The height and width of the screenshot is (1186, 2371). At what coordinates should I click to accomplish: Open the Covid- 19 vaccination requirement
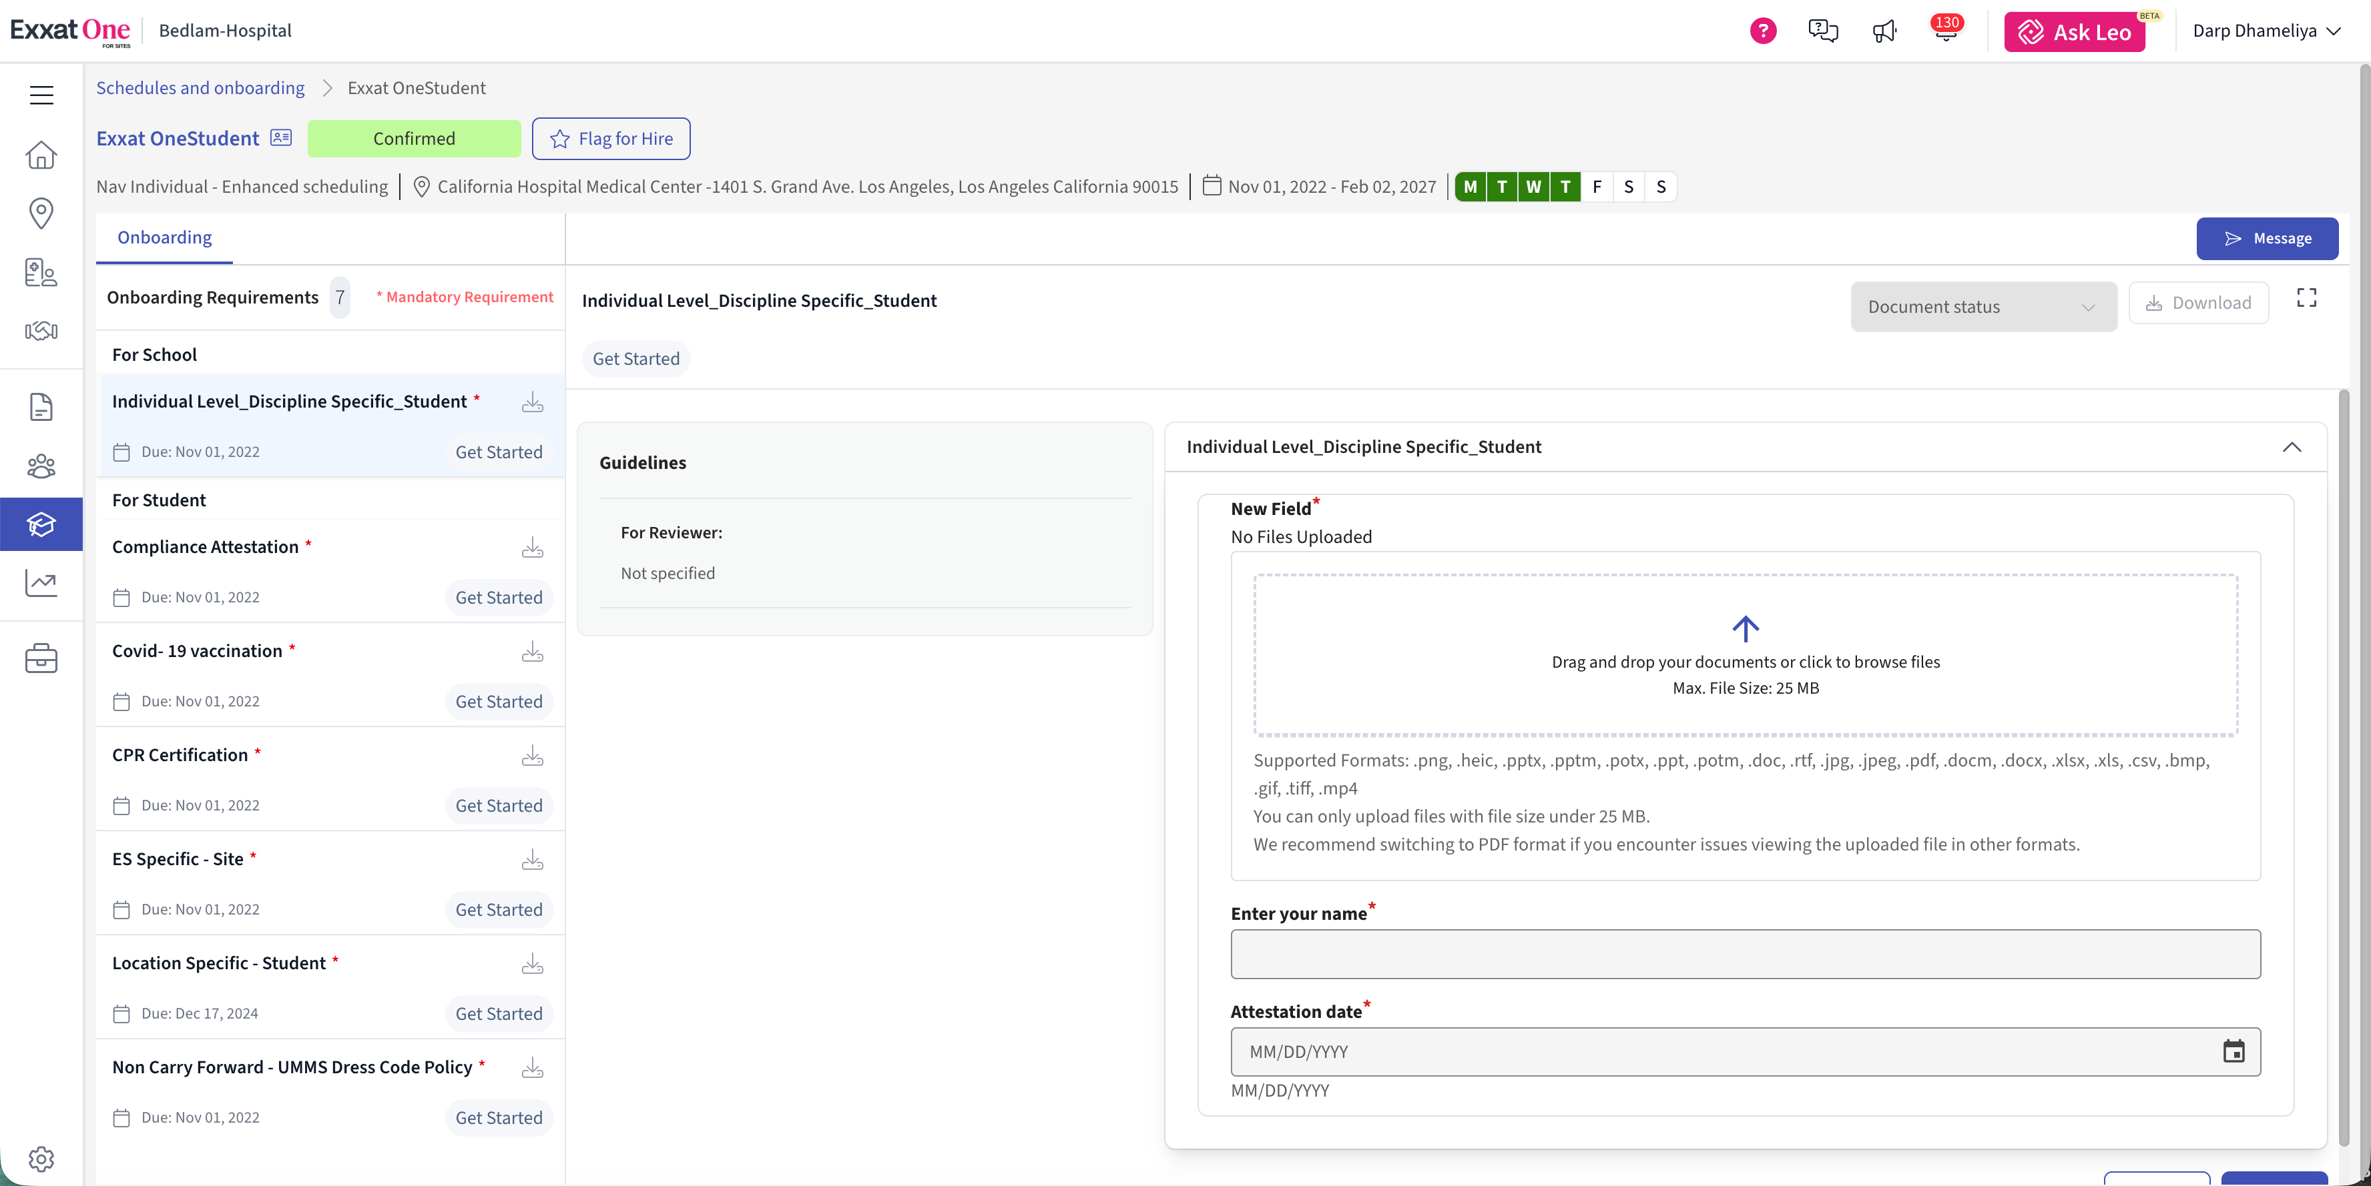coord(198,650)
